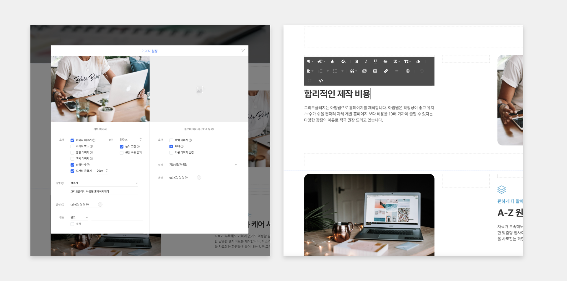Uncheck the rollover 확대 checkbox
The width and height of the screenshot is (567, 281).
point(171,146)
